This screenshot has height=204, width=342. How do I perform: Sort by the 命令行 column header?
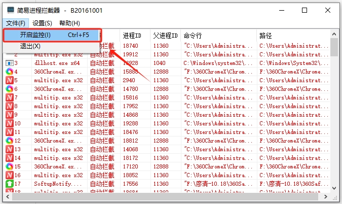(x=219, y=36)
